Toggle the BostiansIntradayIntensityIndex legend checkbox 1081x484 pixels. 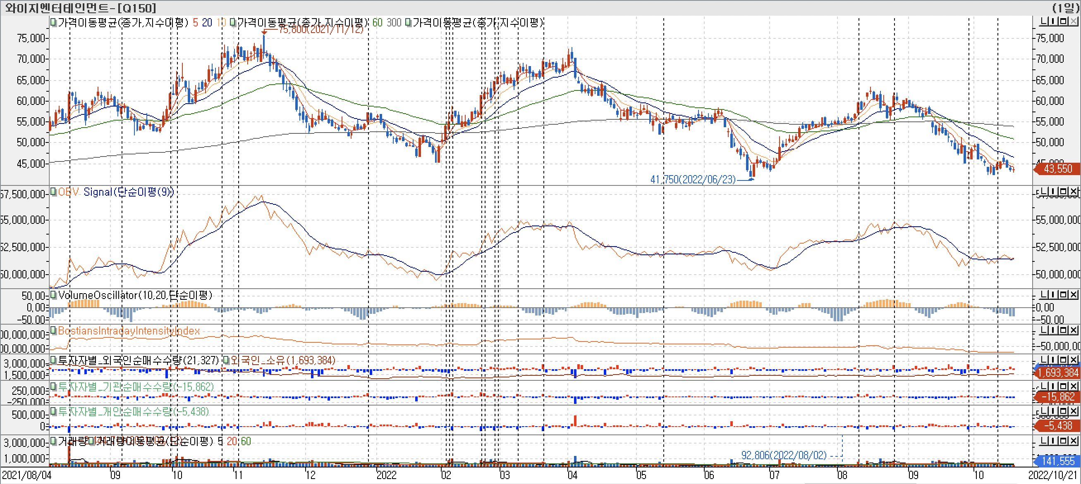click(53, 330)
